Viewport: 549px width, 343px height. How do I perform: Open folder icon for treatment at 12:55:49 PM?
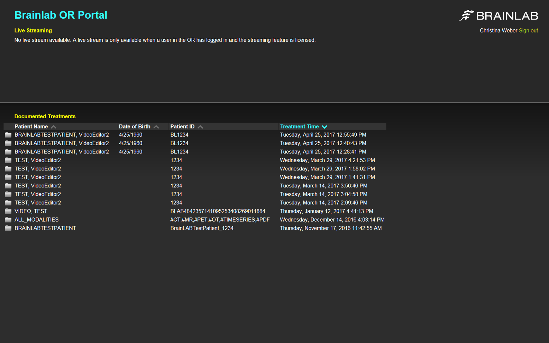(x=8, y=135)
